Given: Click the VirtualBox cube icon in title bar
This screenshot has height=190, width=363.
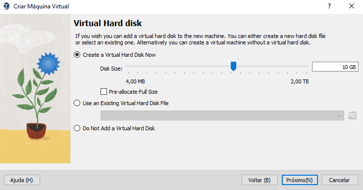Looking at the screenshot, I should 6,6.
